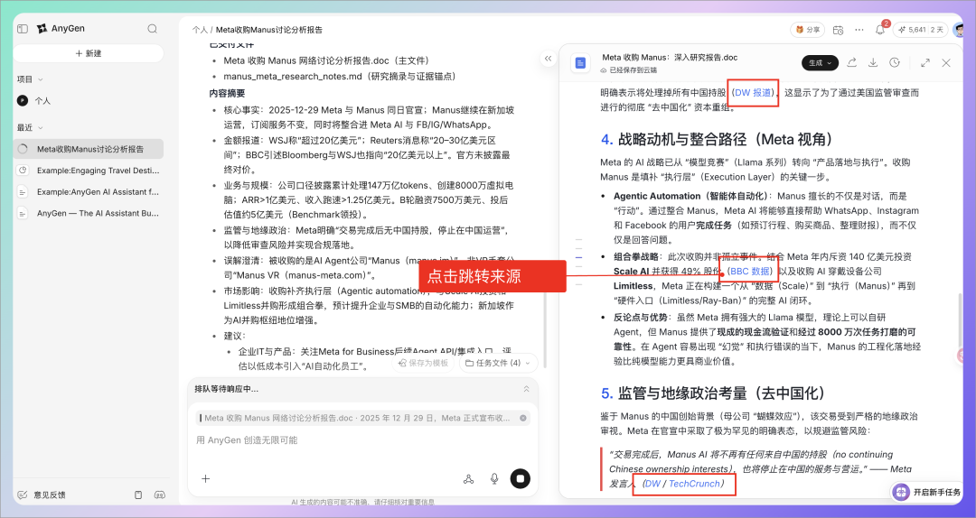Viewport: 976px width, 518px height.
Task: Collapse the 排队等待响应中 queue bar
Action: point(526,389)
